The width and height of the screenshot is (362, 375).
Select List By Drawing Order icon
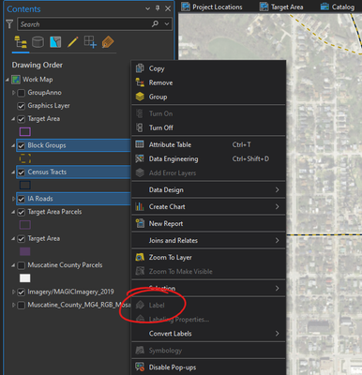point(21,42)
